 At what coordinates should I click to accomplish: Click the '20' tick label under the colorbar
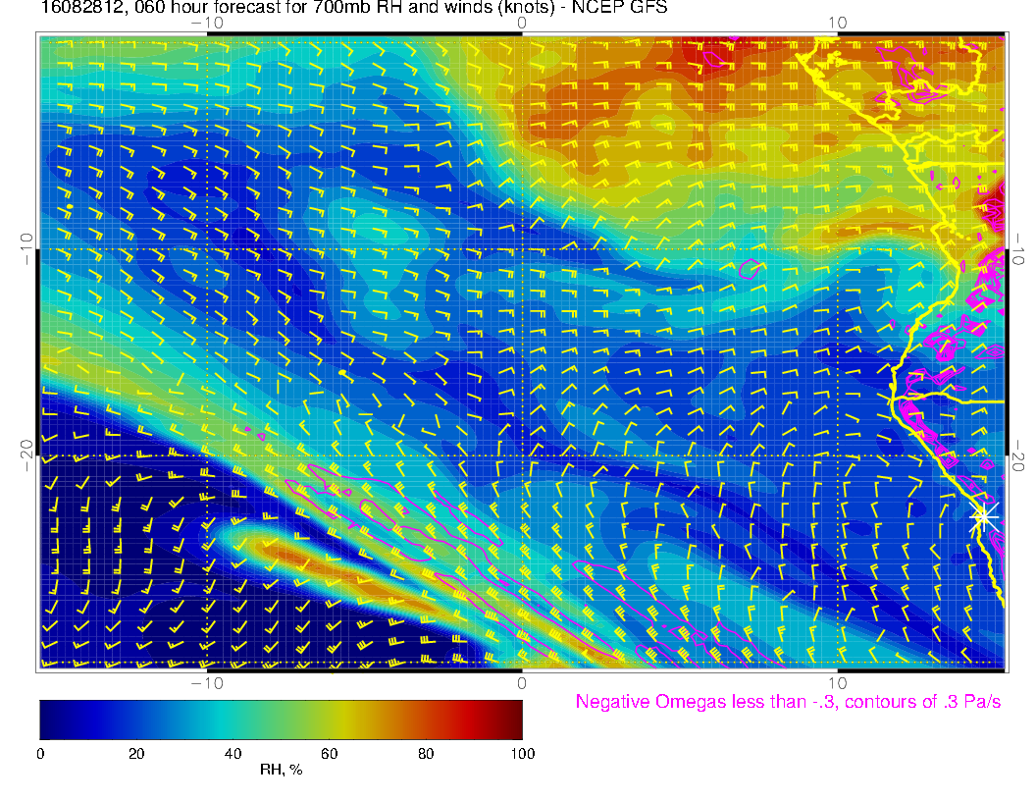point(136,754)
